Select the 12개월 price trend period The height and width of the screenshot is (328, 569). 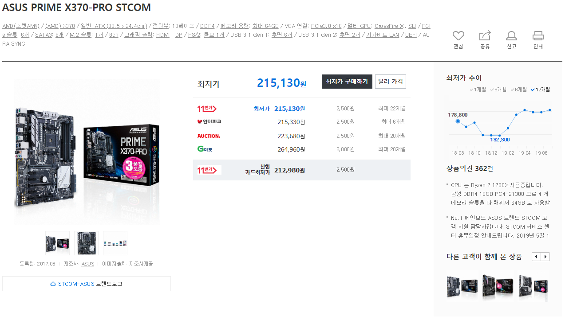540,90
